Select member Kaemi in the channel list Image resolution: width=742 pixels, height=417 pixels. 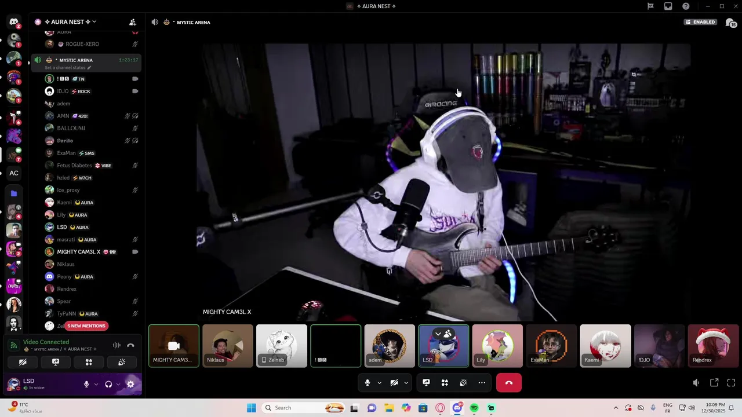(92, 203)
